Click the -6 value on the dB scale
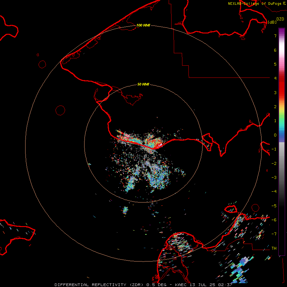The height and width of the screenshot is (287, 287). coord(274,220)
